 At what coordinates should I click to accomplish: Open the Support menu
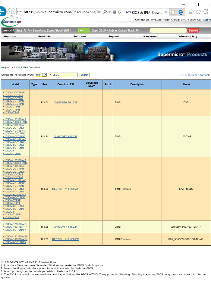[x=114, y=36]
